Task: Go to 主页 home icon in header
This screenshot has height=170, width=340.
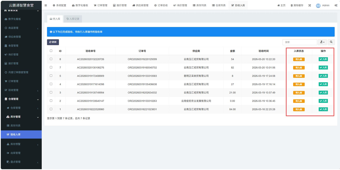Action: 279,6
